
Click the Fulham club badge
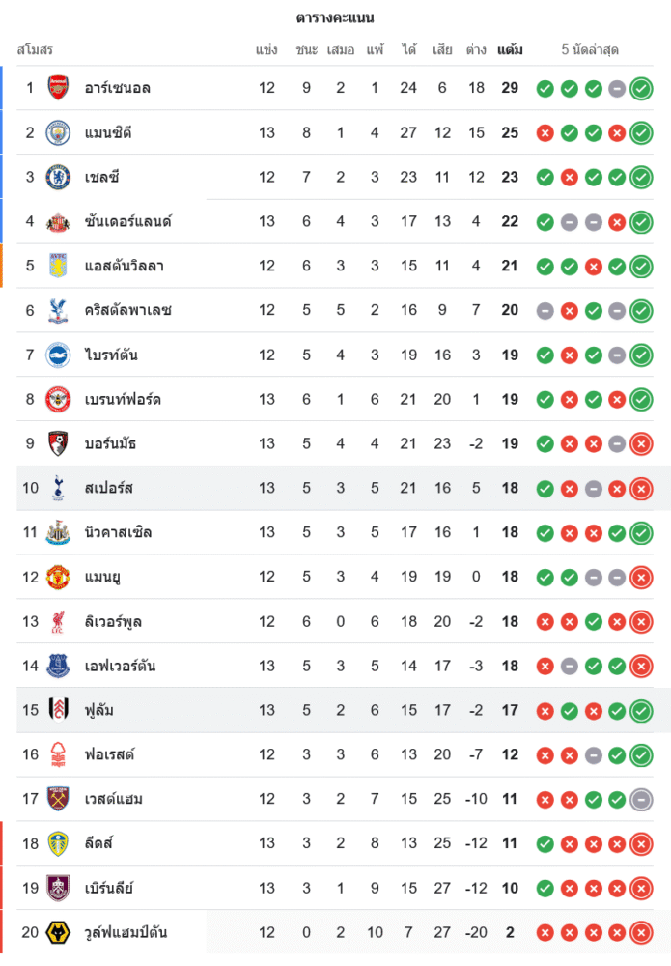click(59, 710)
